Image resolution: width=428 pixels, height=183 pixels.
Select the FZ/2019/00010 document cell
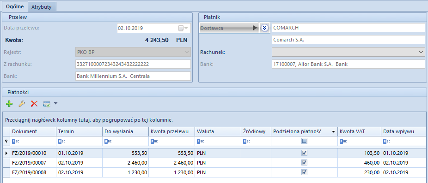33,153
